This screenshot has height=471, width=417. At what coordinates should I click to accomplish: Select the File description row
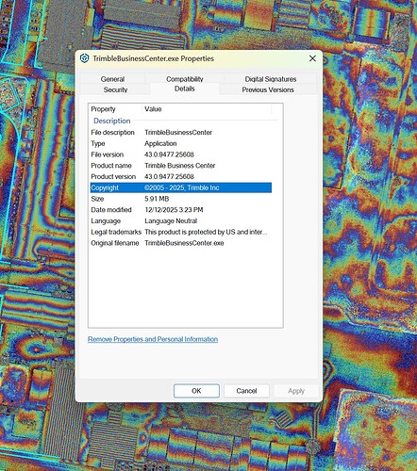pyautogui.click(x=181, y=133)
